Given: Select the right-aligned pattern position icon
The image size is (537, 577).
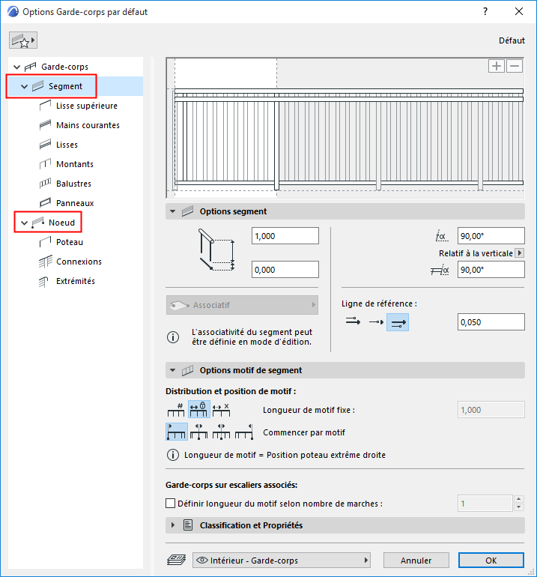Looking at the screenshot, I should [x=244, y=432].
